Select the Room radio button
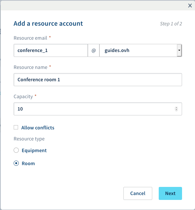195x210 pixels. pos(16,164)
